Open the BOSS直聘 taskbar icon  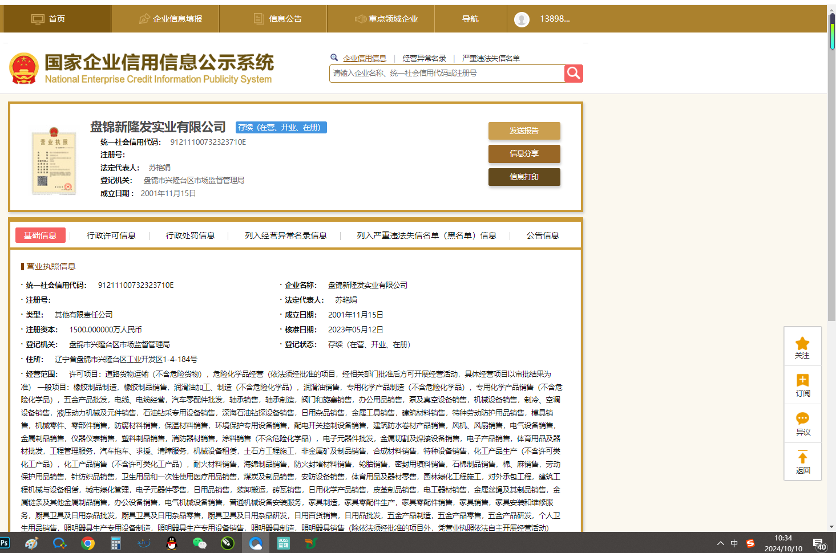click(284, 543)
